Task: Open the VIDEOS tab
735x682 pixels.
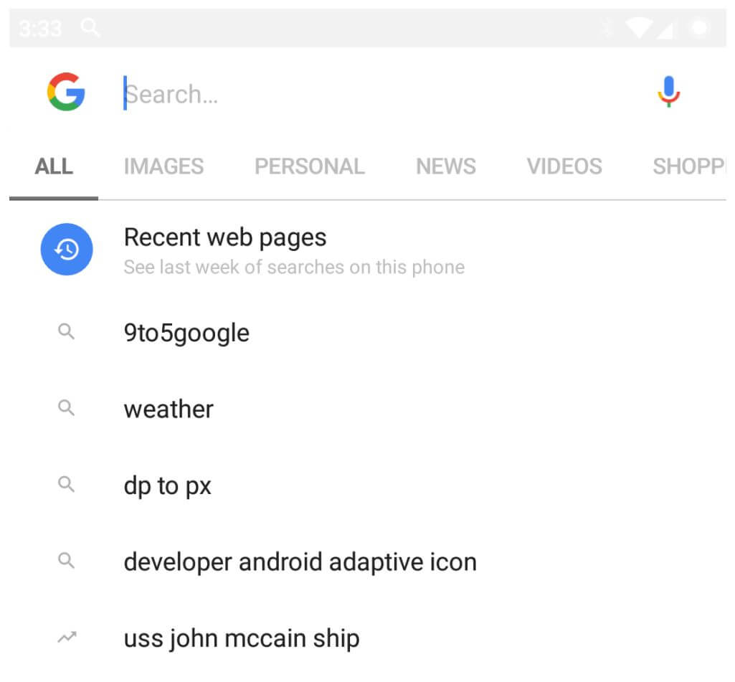Action: pyautogui.click(x=564, y=166)
